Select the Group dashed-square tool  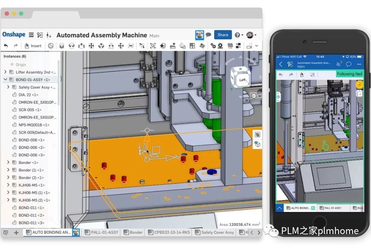[x=153, y=46]
